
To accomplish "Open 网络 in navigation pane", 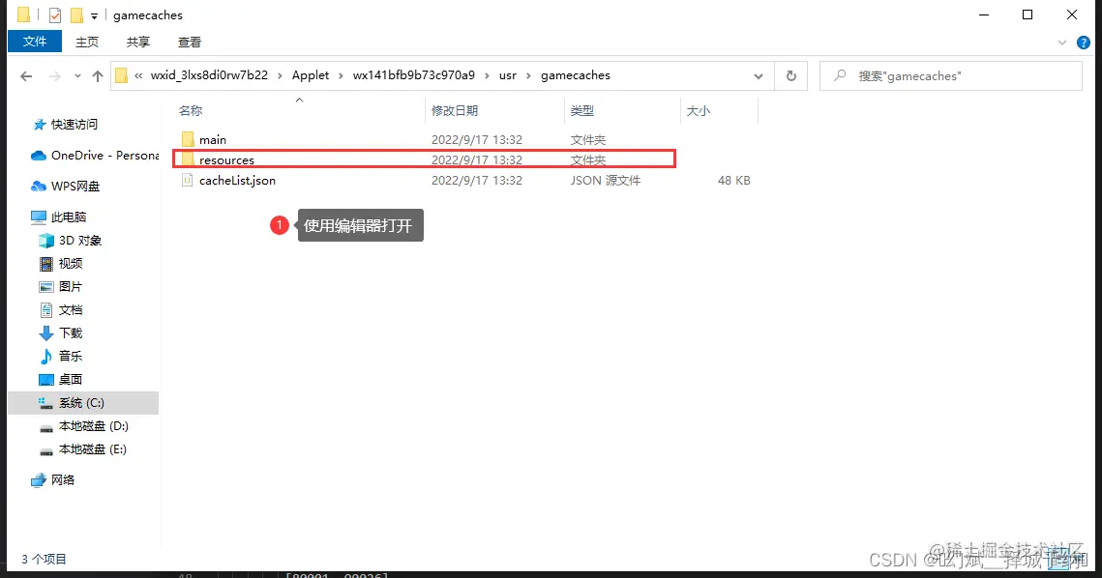I will (x=63, y=479).
